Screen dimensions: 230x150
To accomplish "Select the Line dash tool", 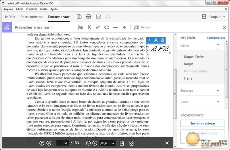I will coord(116,27).
